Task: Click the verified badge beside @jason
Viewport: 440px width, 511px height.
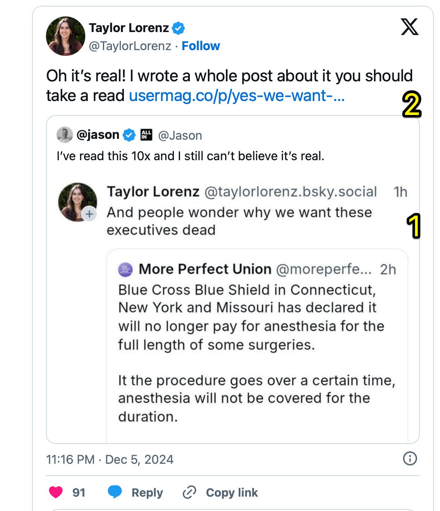Action: tap(129, 135)
